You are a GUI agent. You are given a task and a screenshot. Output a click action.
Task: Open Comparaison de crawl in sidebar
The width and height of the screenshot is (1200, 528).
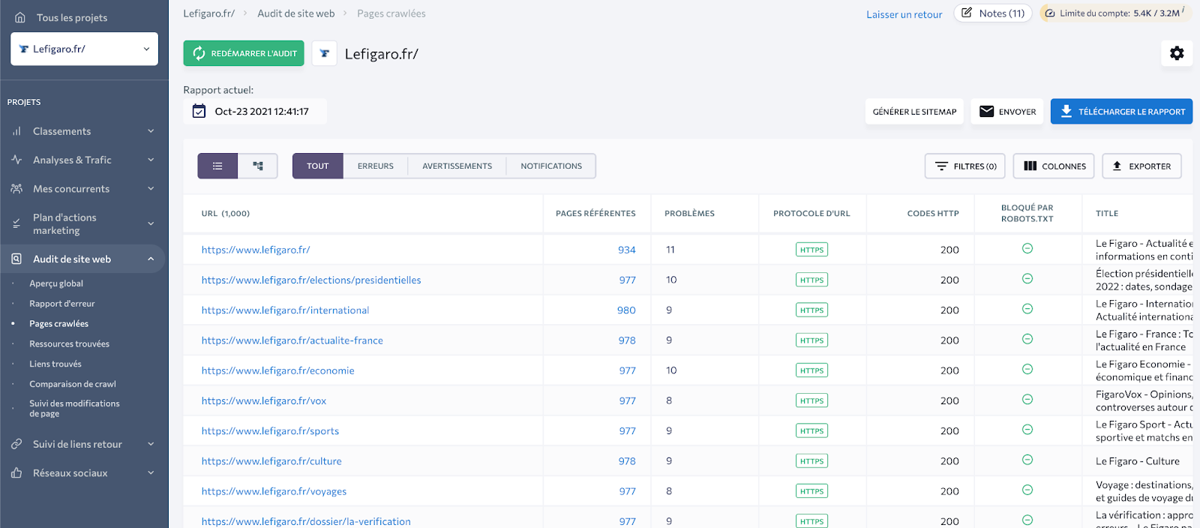pos(73,384)
